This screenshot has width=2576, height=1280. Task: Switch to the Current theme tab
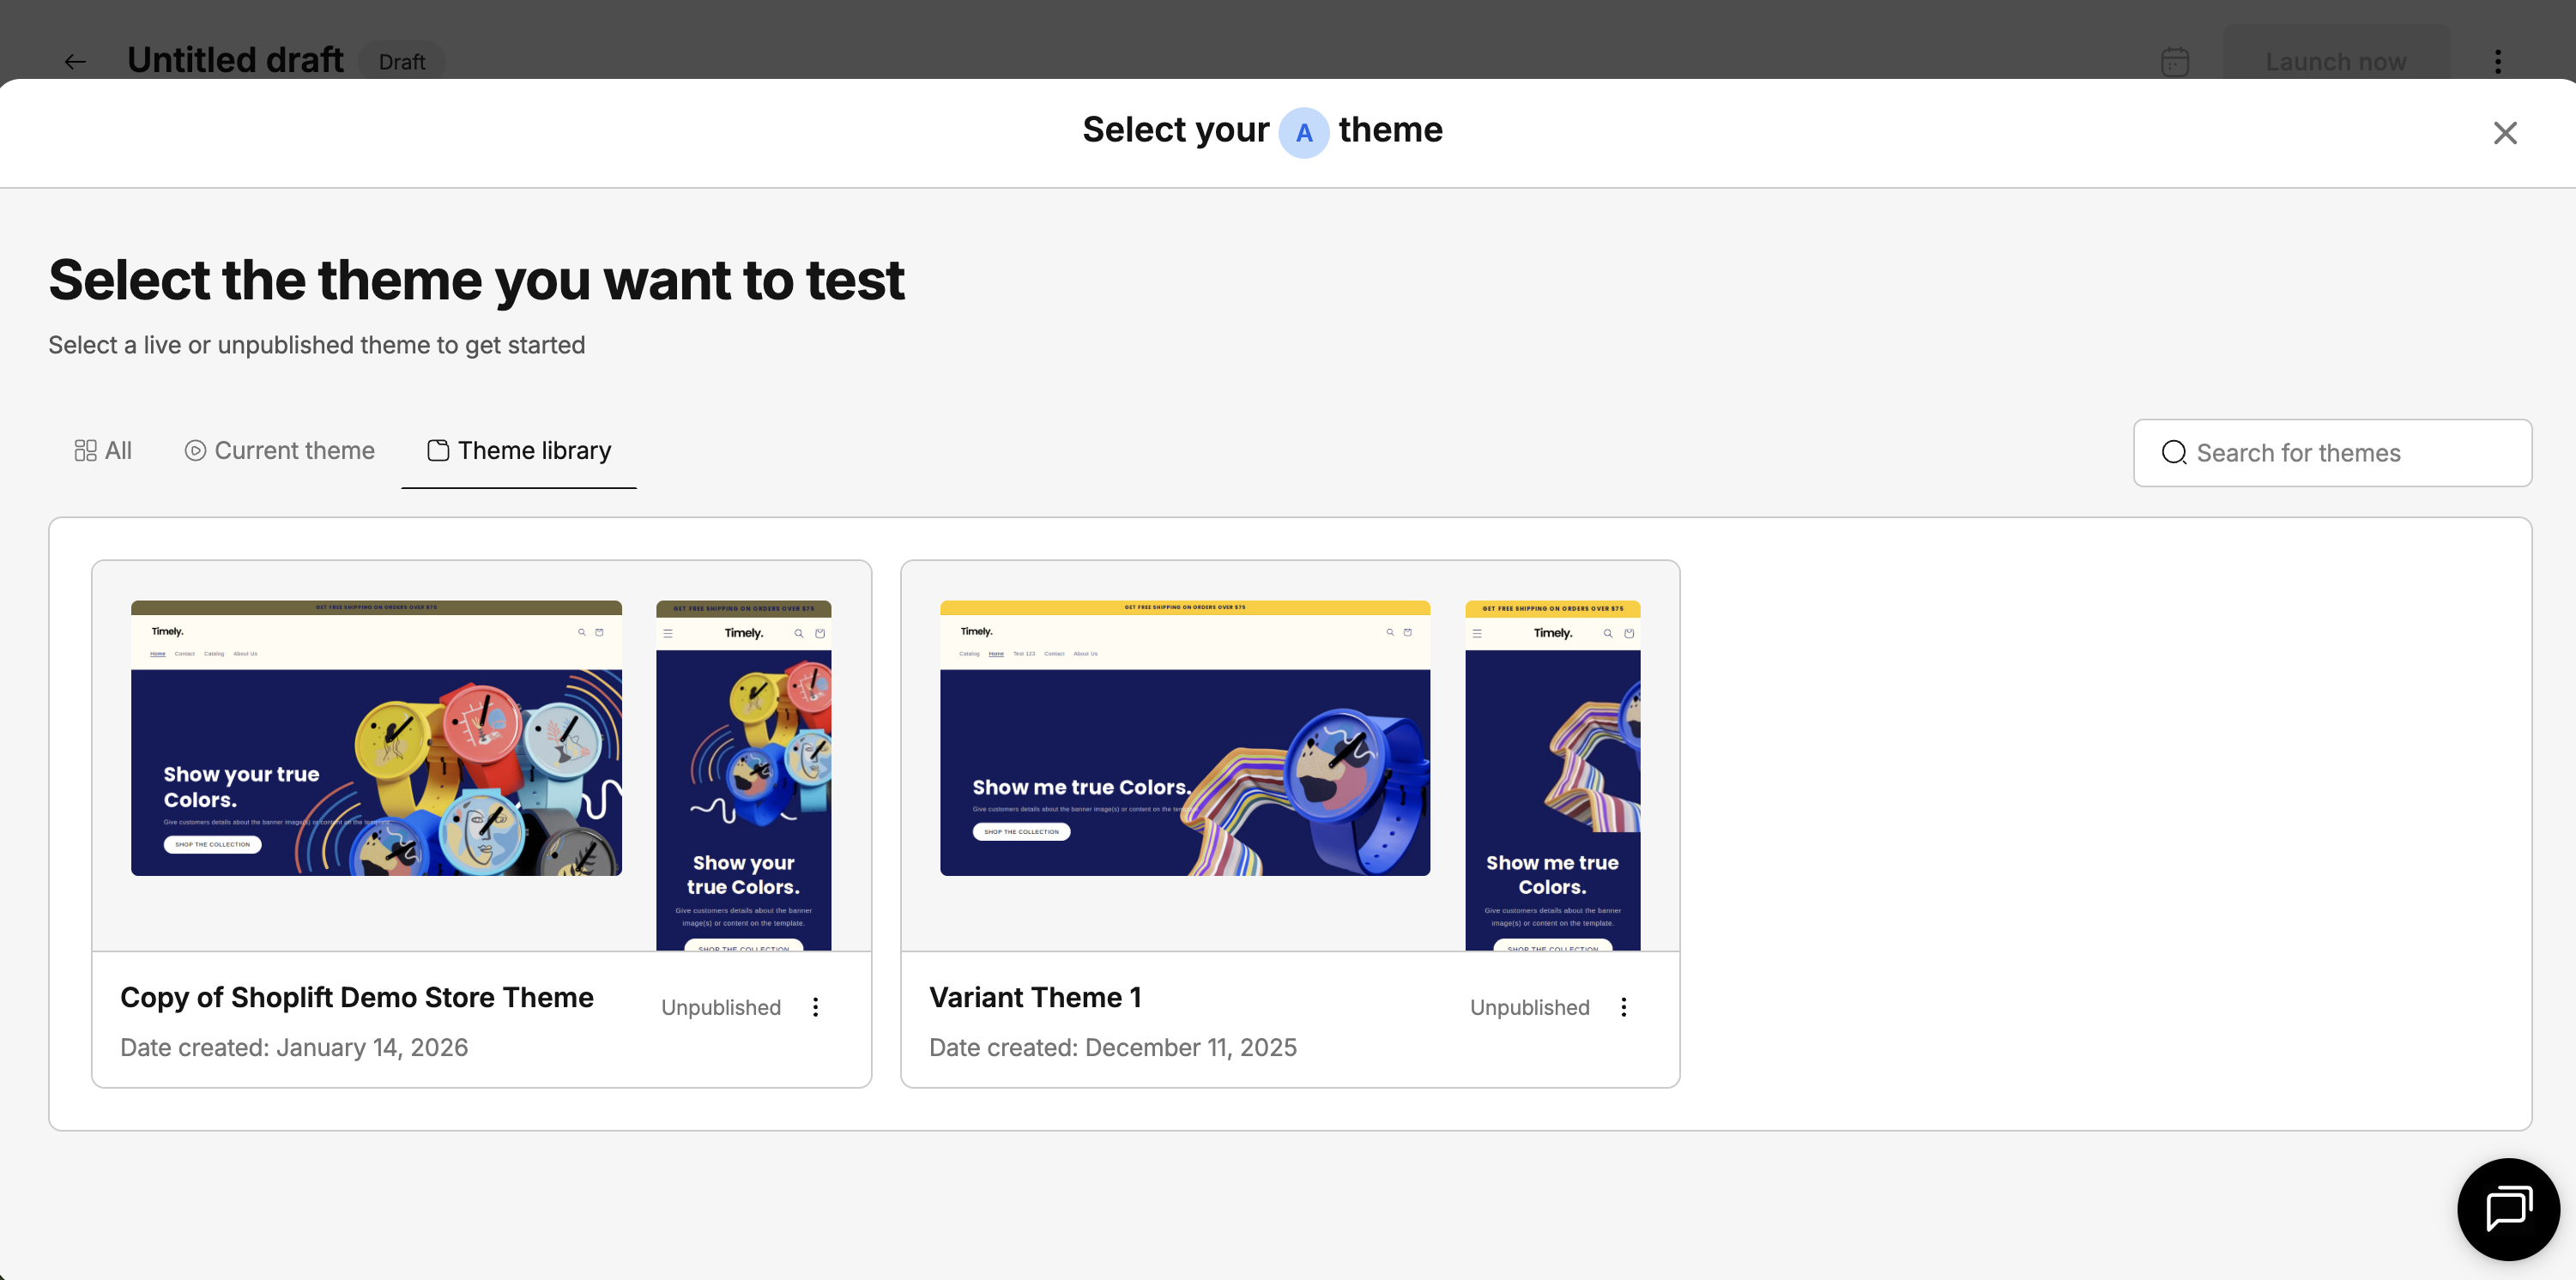280,451
